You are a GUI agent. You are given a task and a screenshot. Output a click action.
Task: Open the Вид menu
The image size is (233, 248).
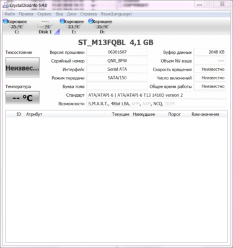[x=59, y=14]
